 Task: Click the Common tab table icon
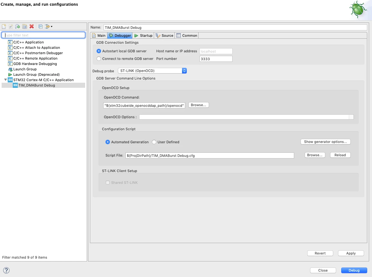tap(179, 35)
